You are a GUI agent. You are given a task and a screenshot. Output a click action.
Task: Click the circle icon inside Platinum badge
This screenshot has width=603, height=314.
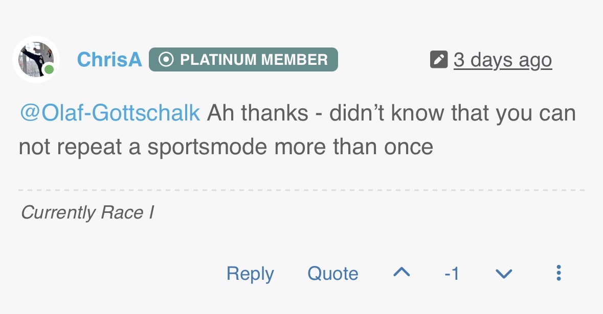(166, 60)
